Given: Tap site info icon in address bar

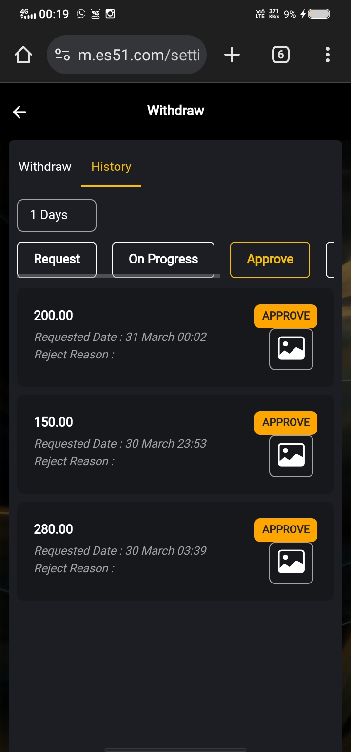Looking at the screenshot, I should [62, 55].
